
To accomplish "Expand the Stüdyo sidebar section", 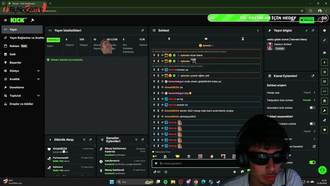I will coord(22,71).
